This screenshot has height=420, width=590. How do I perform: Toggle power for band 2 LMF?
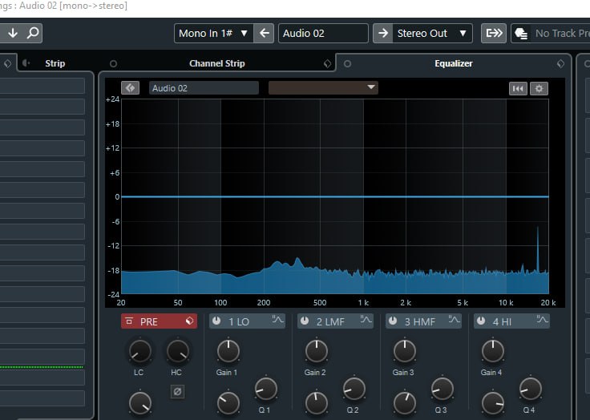point(305,321)
